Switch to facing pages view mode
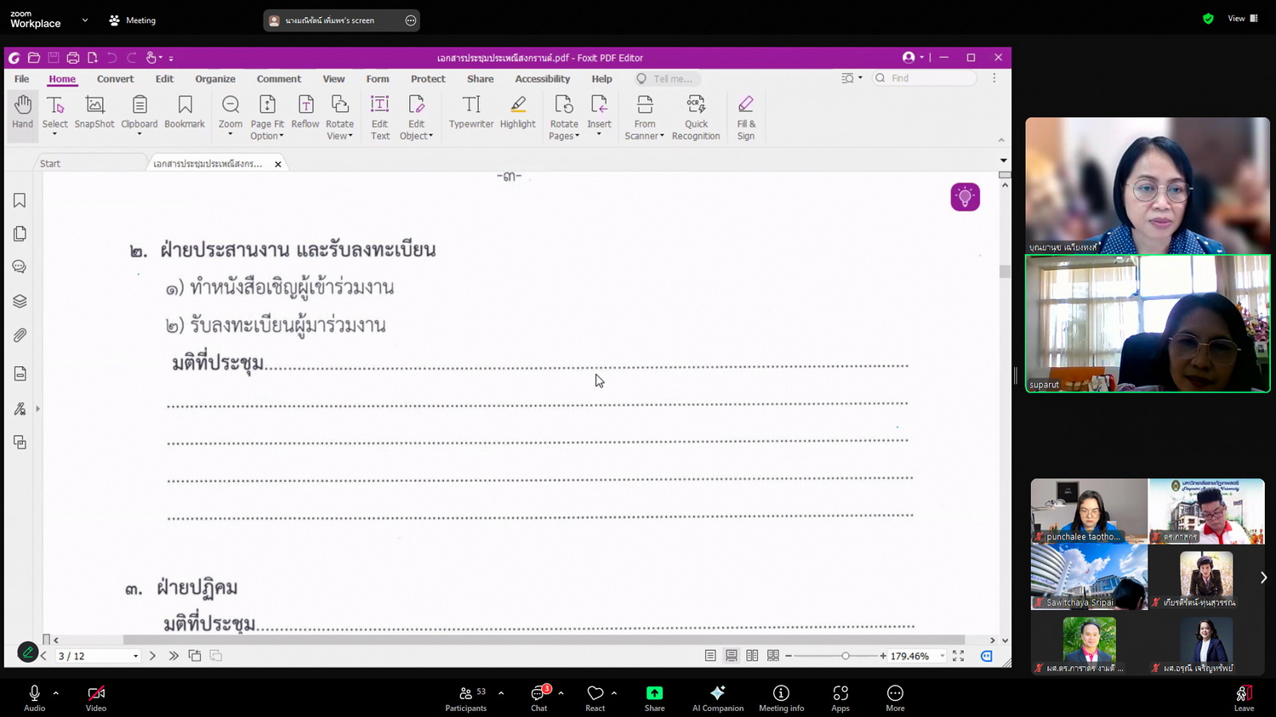The image size is (1276, 717). [752, 656]
